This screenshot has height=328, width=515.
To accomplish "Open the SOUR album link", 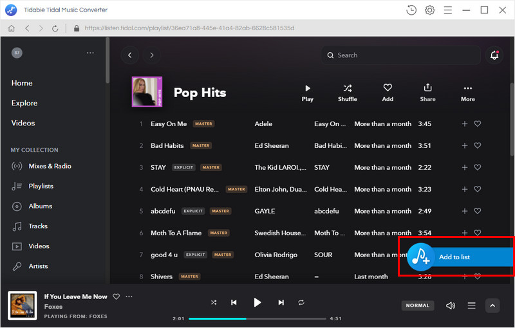I will click(323, 255).
